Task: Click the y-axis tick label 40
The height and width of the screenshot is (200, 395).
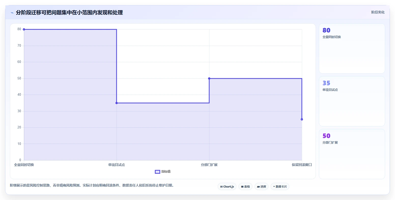Action: pos(19,95)
